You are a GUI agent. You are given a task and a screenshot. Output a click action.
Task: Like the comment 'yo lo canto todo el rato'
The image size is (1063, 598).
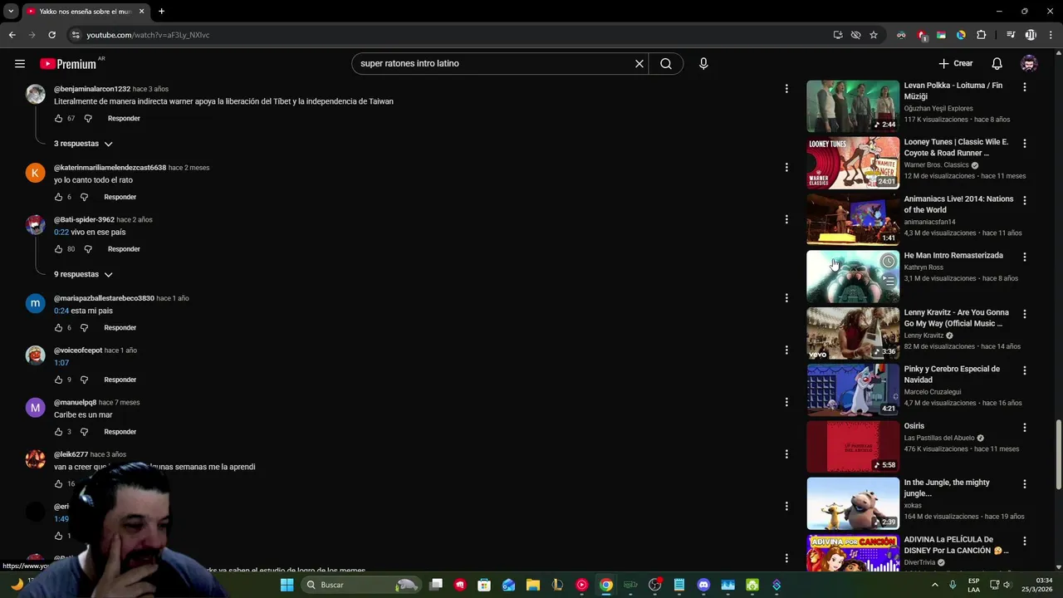(58, 198)
